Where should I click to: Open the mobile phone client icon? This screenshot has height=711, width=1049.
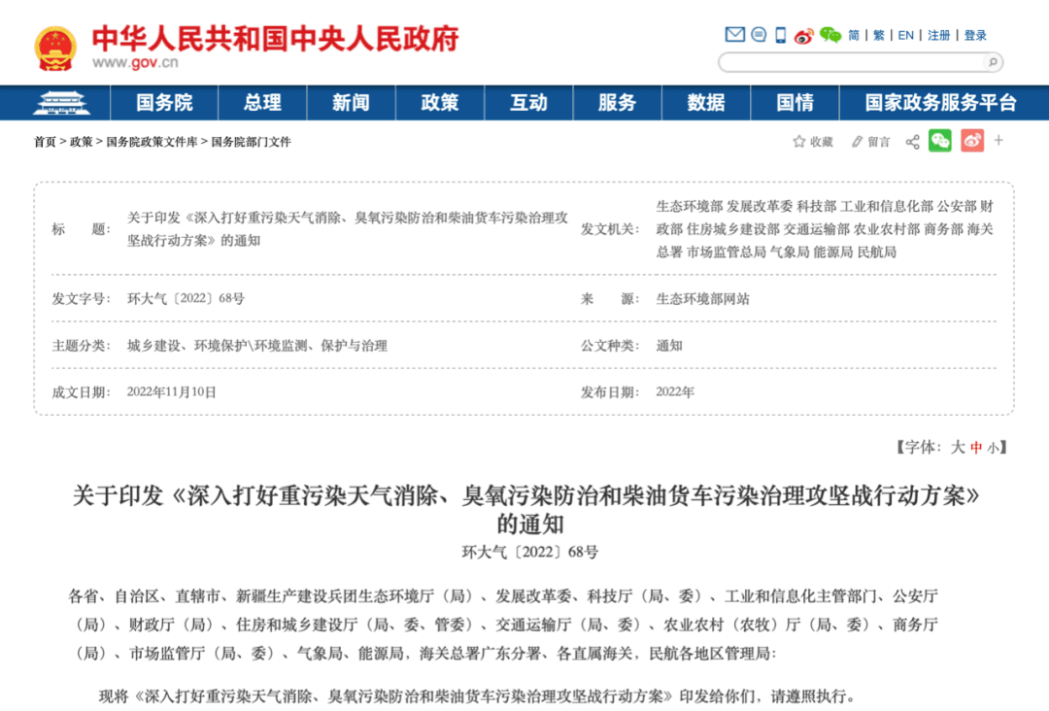click(780, 35)
